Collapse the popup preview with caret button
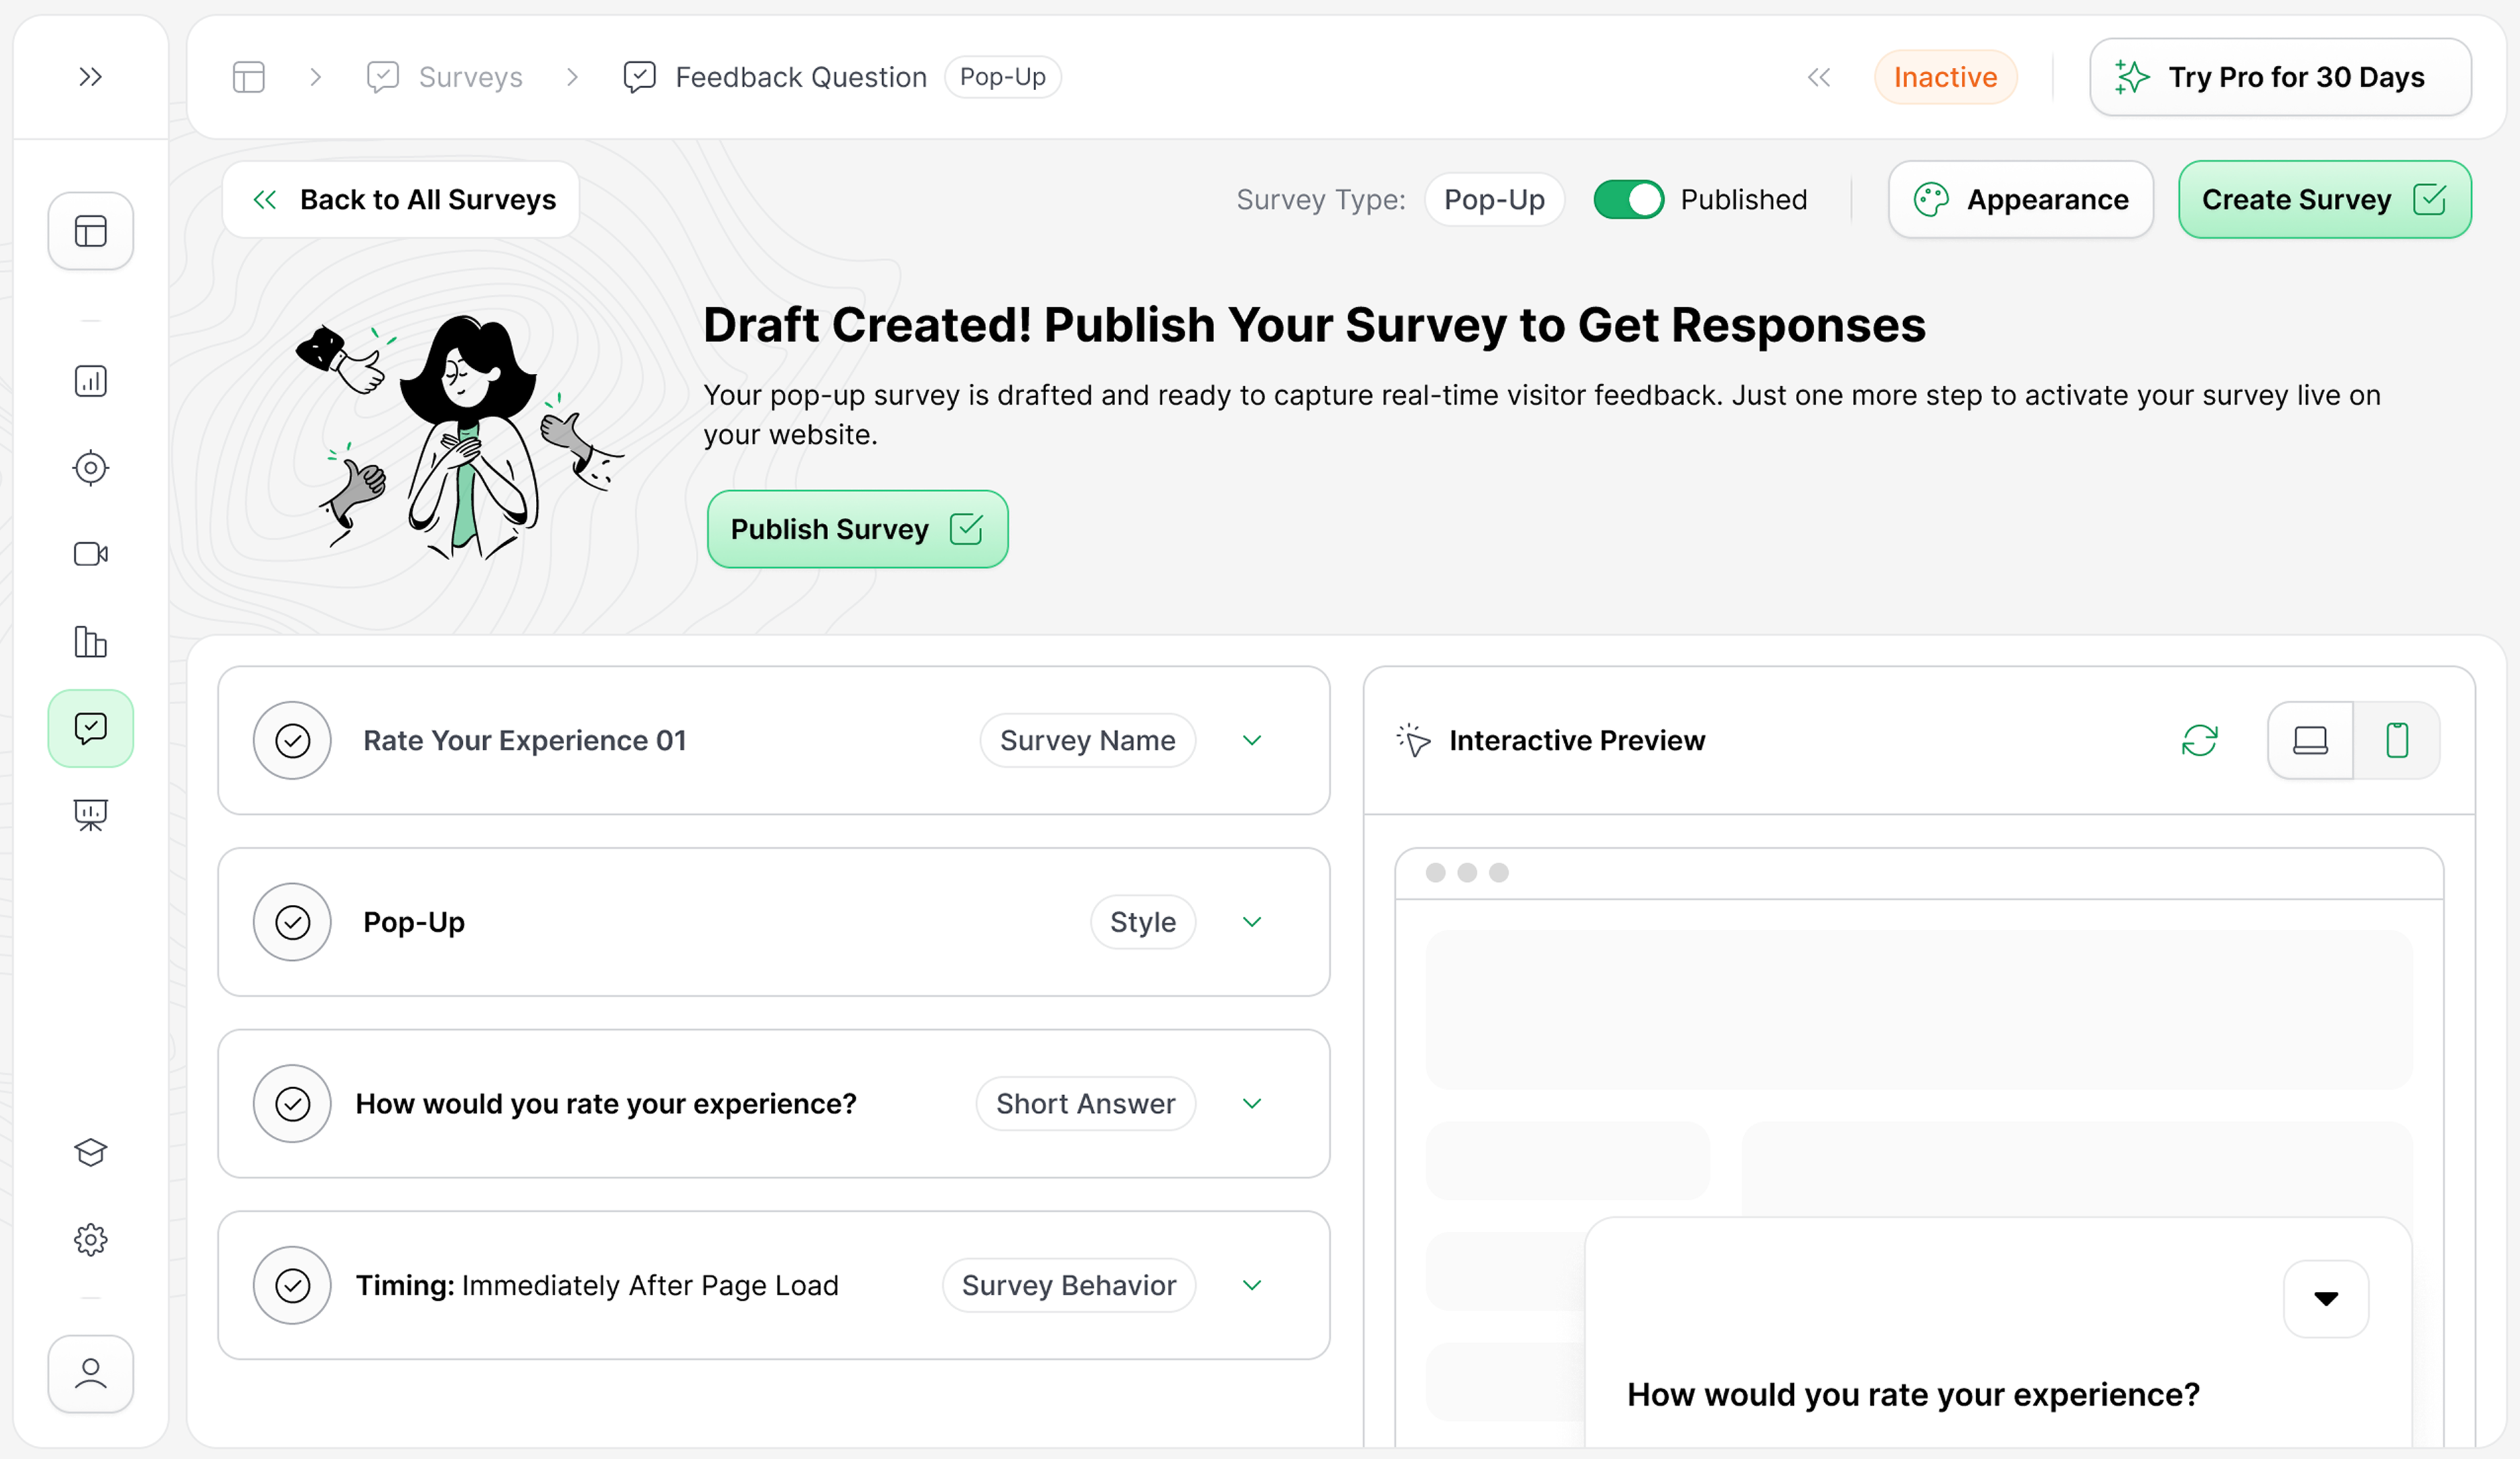2520x1459 pixels. click(2326, 1299)
